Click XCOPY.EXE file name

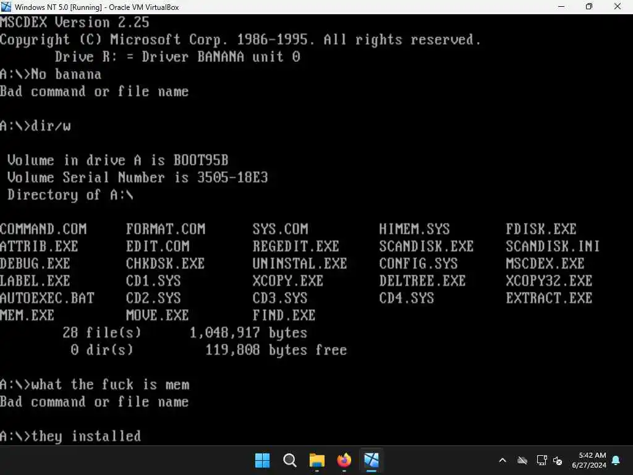click(x=288, y=281)
